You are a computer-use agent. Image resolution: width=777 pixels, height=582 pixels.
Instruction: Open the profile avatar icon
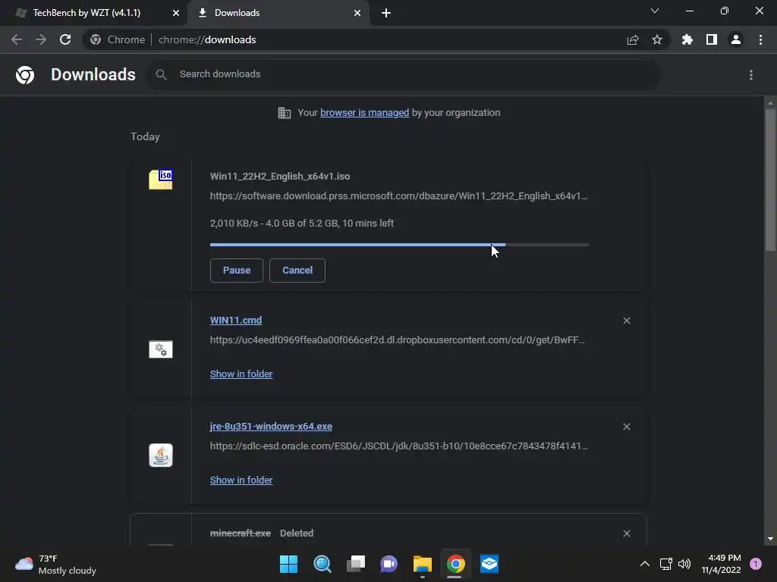pyautogui.click(x=736, y=39)
